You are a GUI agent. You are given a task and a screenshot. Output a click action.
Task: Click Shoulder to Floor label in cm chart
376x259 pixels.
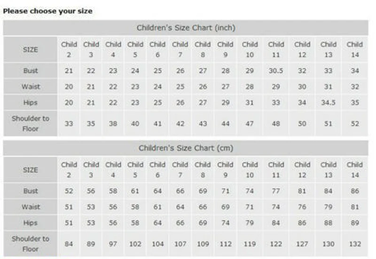(31, 244)
